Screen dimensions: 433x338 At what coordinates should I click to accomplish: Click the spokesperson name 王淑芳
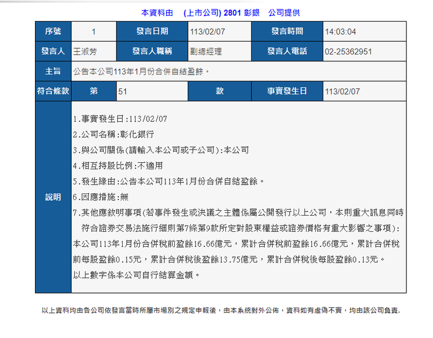click(85, 52)
